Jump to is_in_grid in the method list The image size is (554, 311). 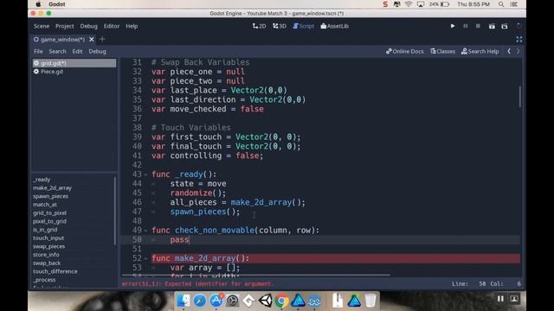(x=45, y=230)
